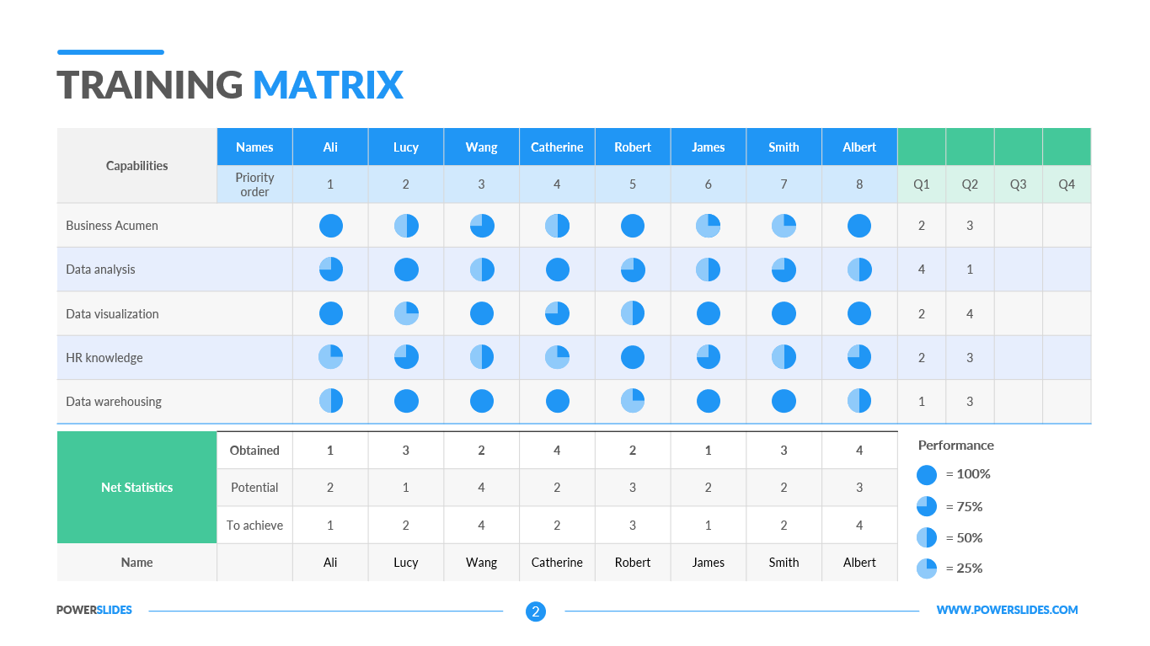Click the green Net Statistics cell
This screenshot has height=646, width=1150.
tap(136, 487)
